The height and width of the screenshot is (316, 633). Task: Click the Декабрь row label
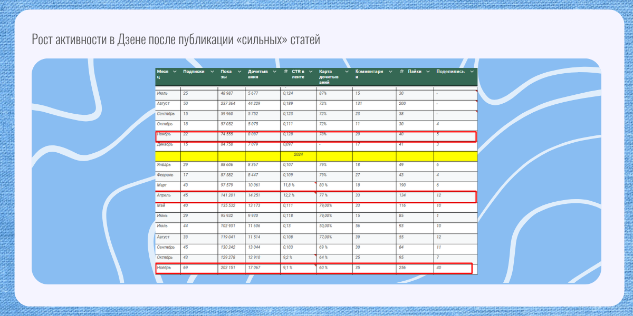point(168,145)
